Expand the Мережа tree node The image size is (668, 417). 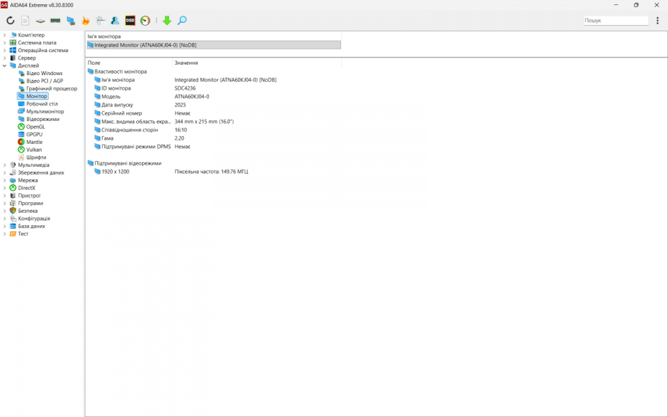4,181
